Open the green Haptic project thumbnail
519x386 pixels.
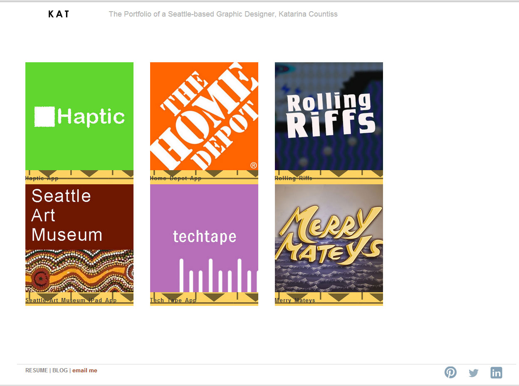tap(79, 116)
